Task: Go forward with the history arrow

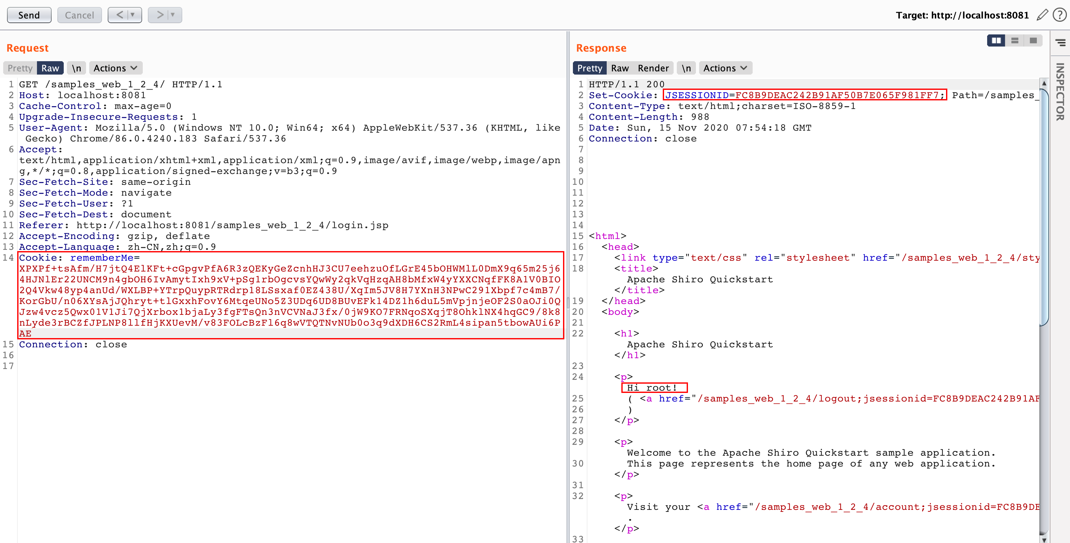Action: point(160,15)
